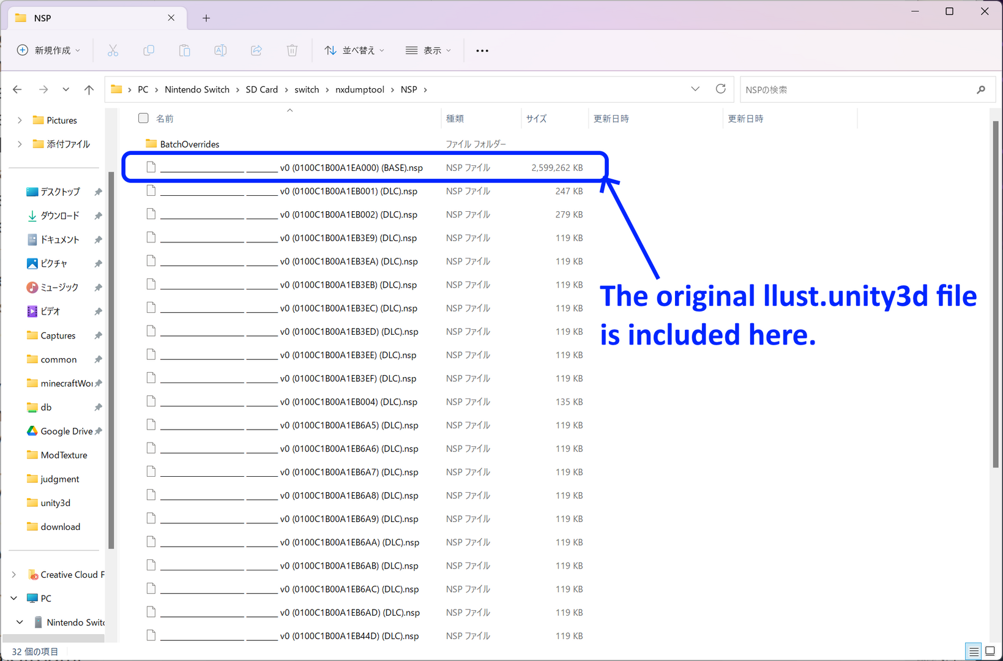Switch to details view in status bar
Screen dimensions: 1003x661
pyautogui.click(x=974, y=651)
